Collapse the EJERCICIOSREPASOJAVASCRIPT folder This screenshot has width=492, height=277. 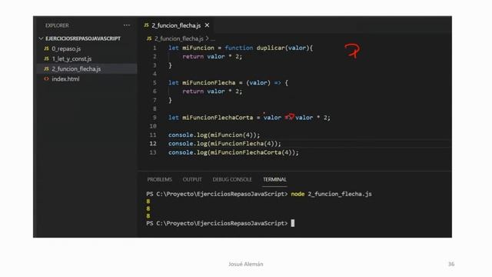coord(41,38)
